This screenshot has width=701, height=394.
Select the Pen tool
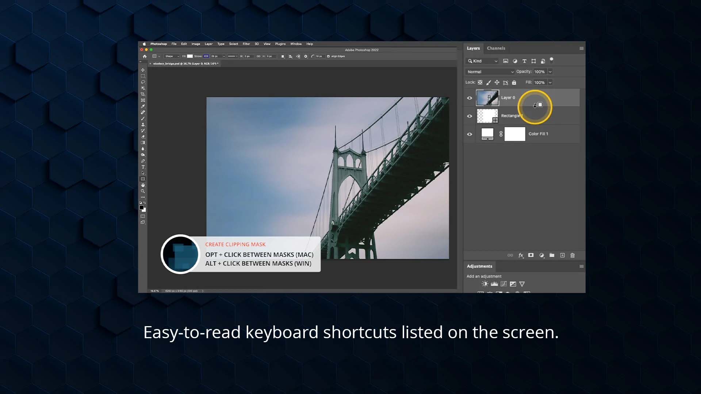[143, 161]
